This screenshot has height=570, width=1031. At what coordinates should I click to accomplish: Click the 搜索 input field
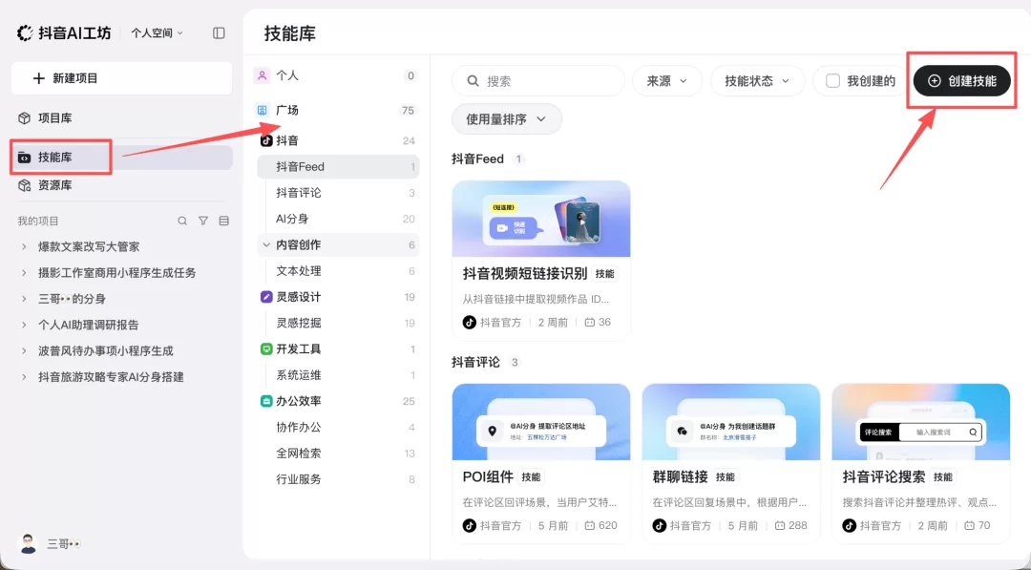(x=537, y=81)
